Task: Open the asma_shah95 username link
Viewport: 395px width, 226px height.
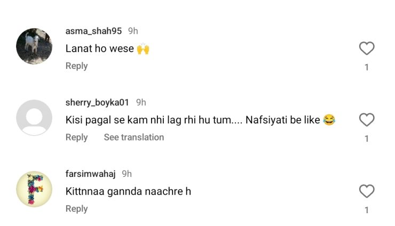Action: (x=93, y=31)
